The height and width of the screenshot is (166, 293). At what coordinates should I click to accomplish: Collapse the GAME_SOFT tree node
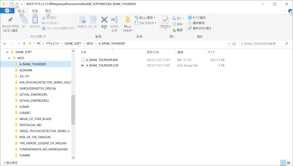[x=7, y=52]
